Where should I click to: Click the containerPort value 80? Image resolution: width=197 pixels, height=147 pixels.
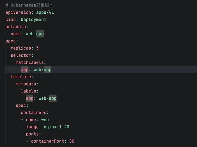[x=72, y=141]
